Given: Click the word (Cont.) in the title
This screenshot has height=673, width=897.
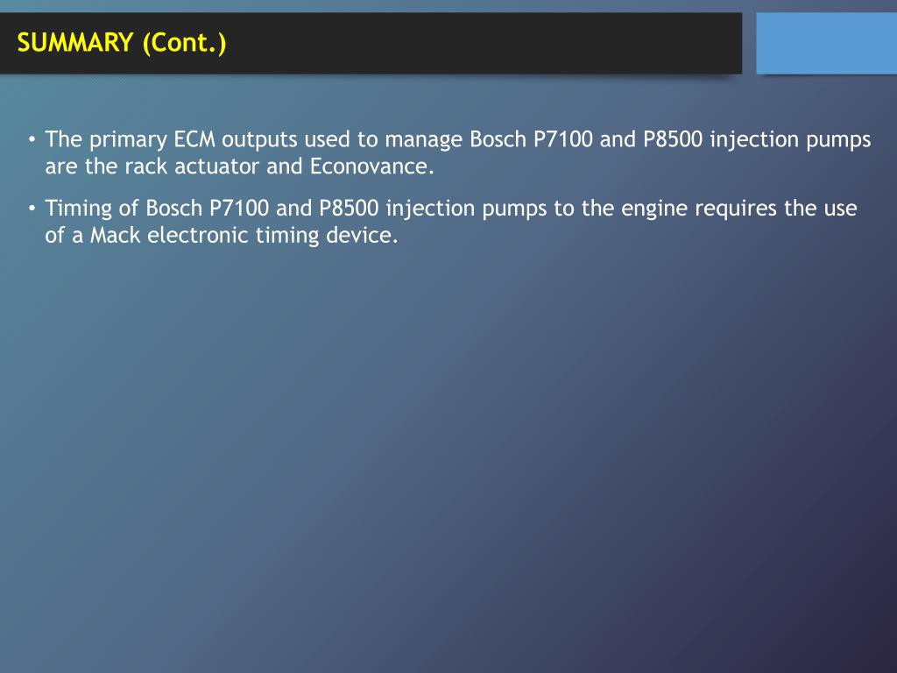Looking at the screenshot, I should coord(184,44).
